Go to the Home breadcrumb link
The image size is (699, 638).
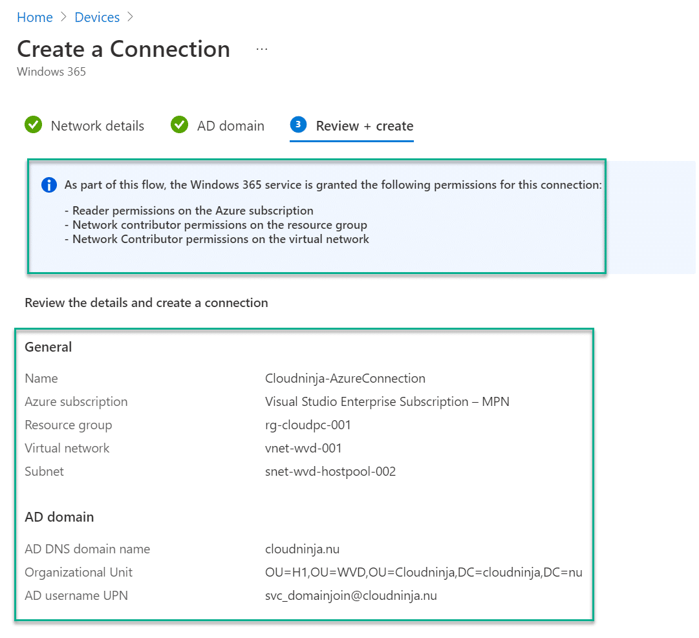tap(35, 17)
